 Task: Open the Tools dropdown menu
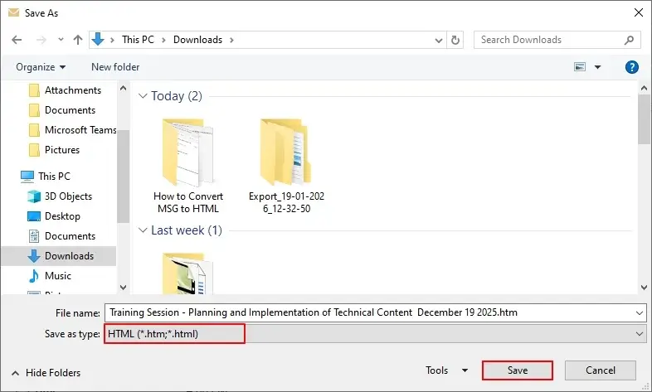pyautogui.click(x=446, y=370)
